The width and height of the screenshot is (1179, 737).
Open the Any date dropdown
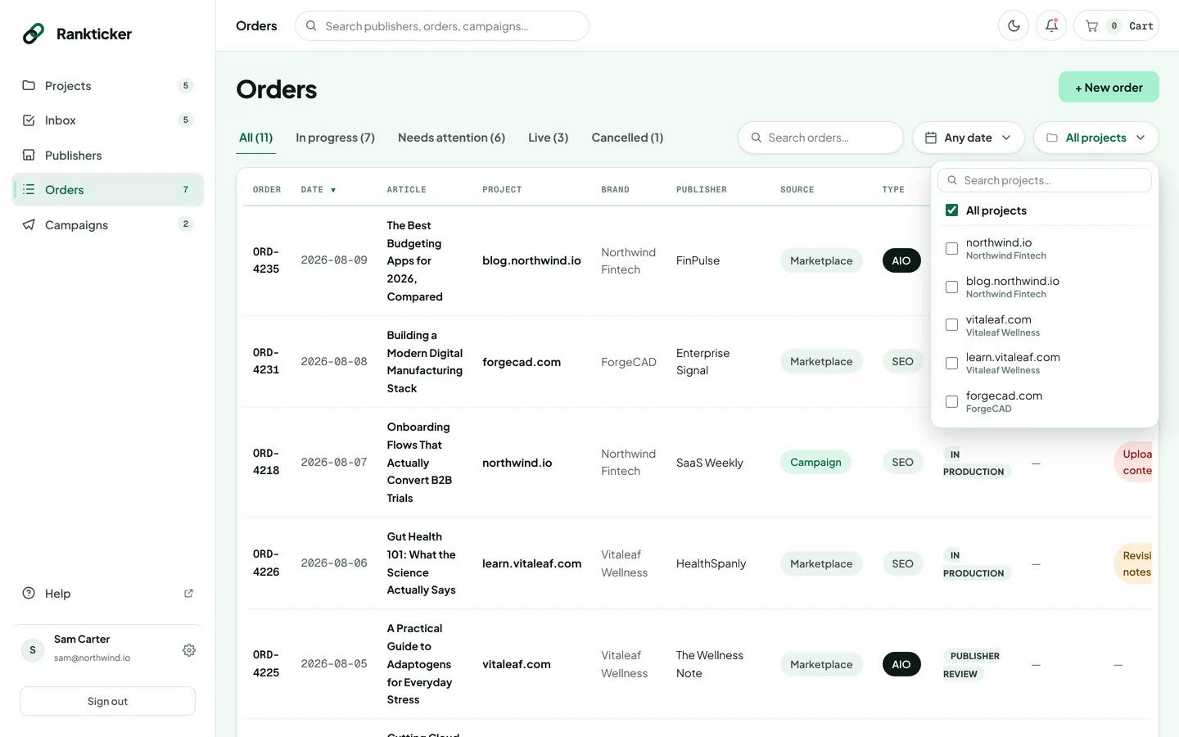(968, 138)
